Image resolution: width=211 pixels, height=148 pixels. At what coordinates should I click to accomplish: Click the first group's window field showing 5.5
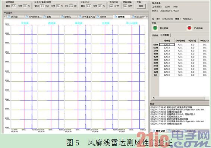(x=13, y=6)
